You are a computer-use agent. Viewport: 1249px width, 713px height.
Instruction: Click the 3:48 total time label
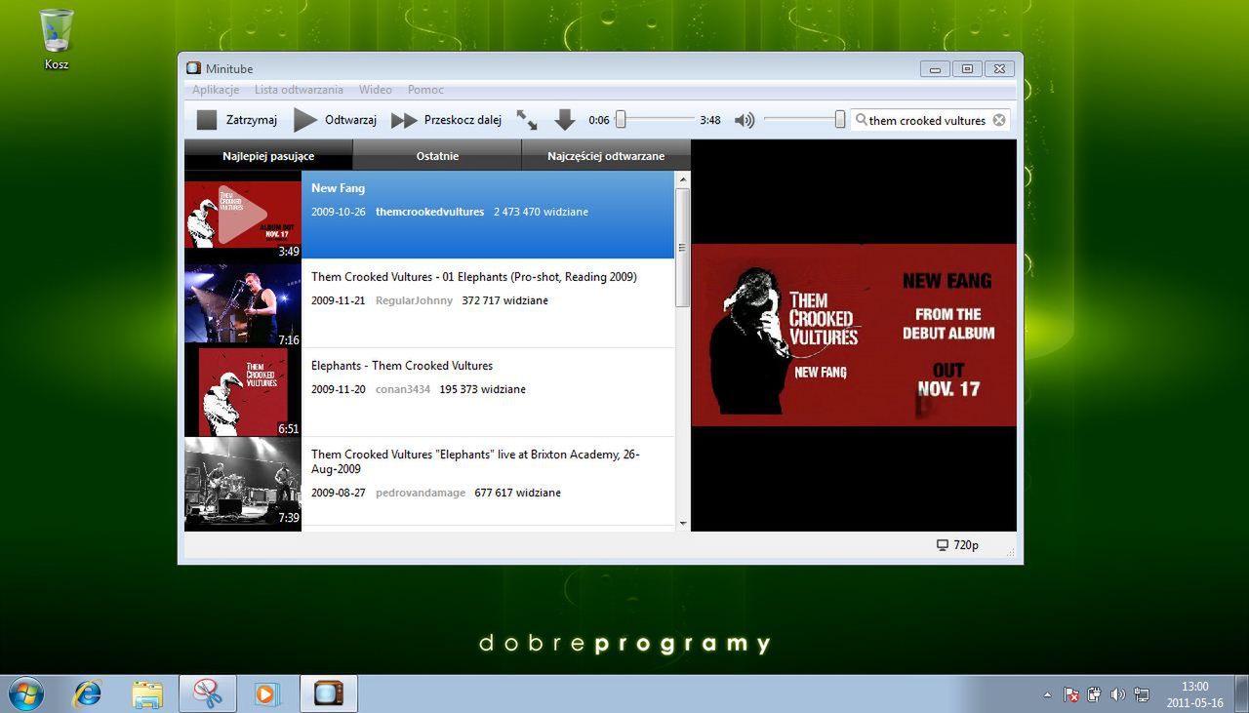(x=710, y=120)
